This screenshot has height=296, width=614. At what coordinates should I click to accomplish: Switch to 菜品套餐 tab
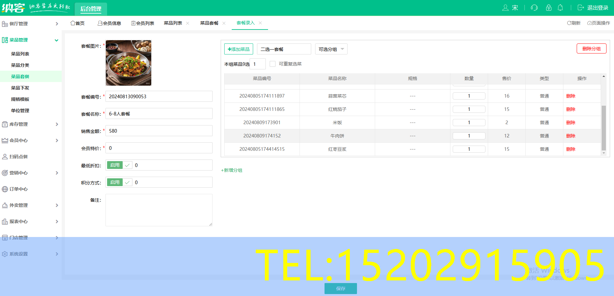tap(209, 23)
